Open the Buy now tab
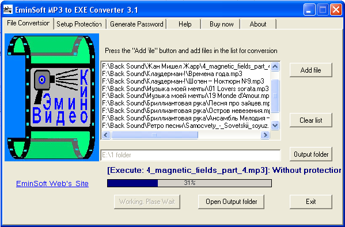The width and height of the screenshot is (345, 227). pos(222,24)
